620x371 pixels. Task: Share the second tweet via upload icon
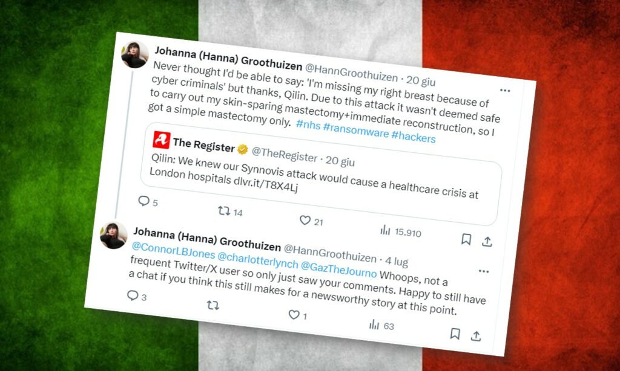(476, 336)
